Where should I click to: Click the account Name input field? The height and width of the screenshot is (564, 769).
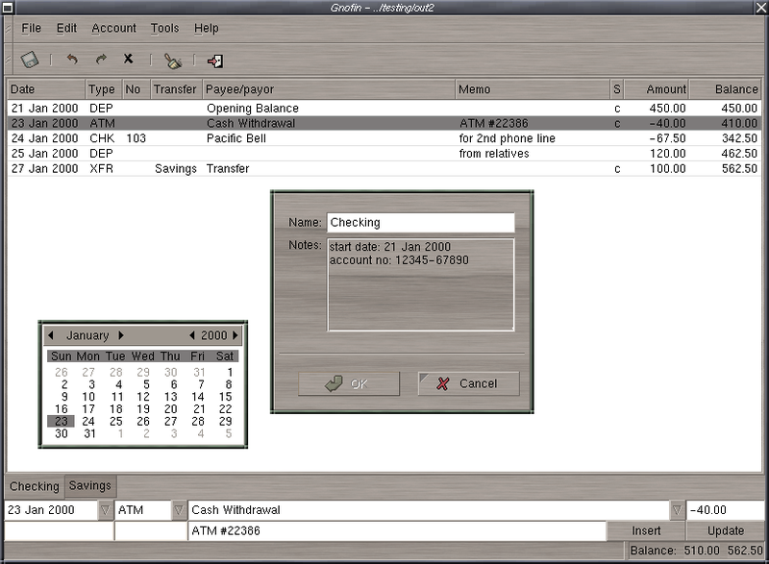[421, 223]
